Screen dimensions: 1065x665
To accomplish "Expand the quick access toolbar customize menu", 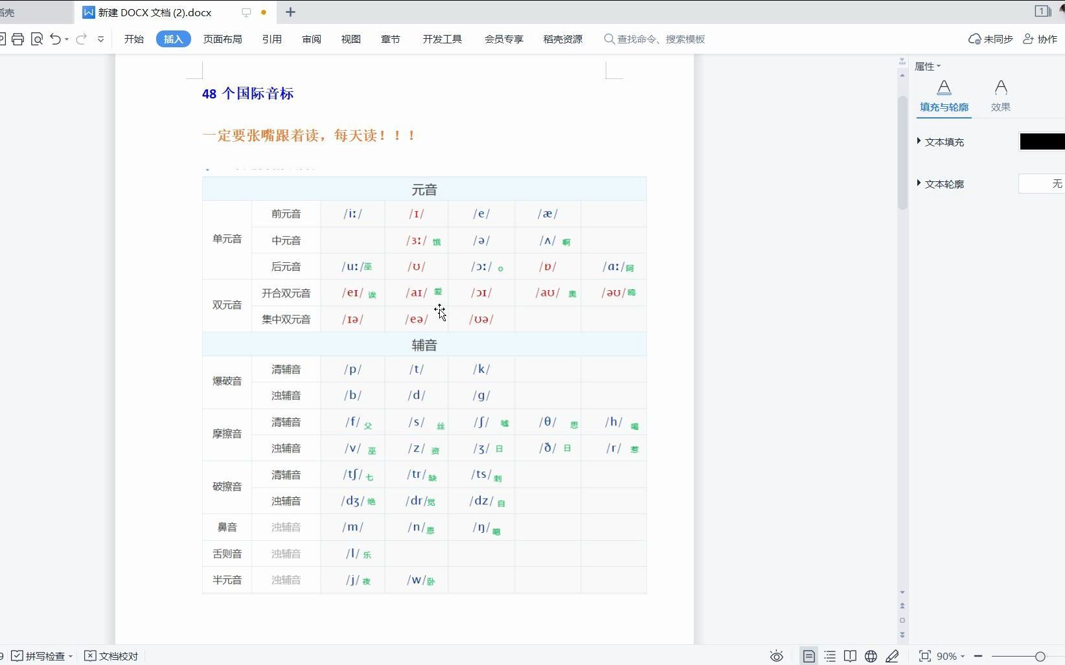I will tap(100, 39).
